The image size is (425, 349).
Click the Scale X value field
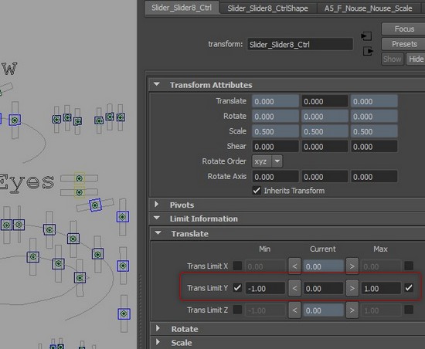point(275,131)
